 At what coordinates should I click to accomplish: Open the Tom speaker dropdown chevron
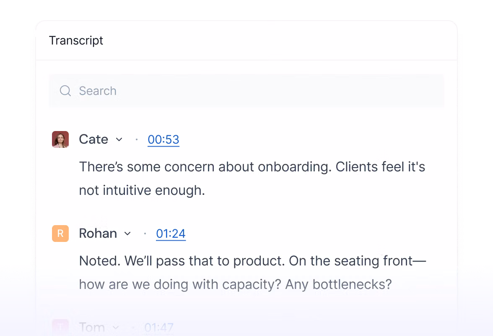116,327
